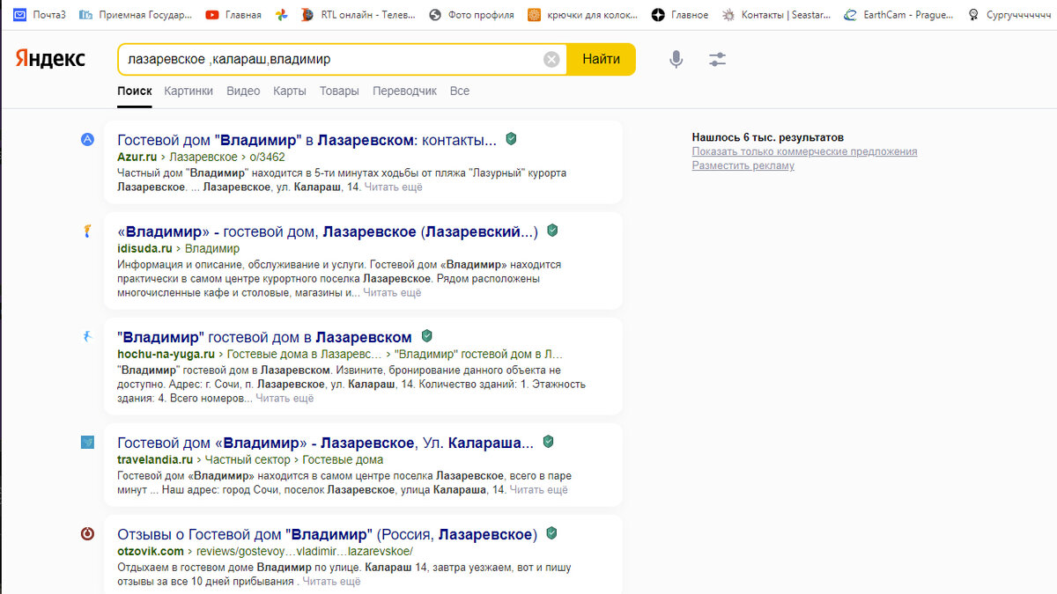Open the Фото профиля bookmark

click(x=471, y=15)
